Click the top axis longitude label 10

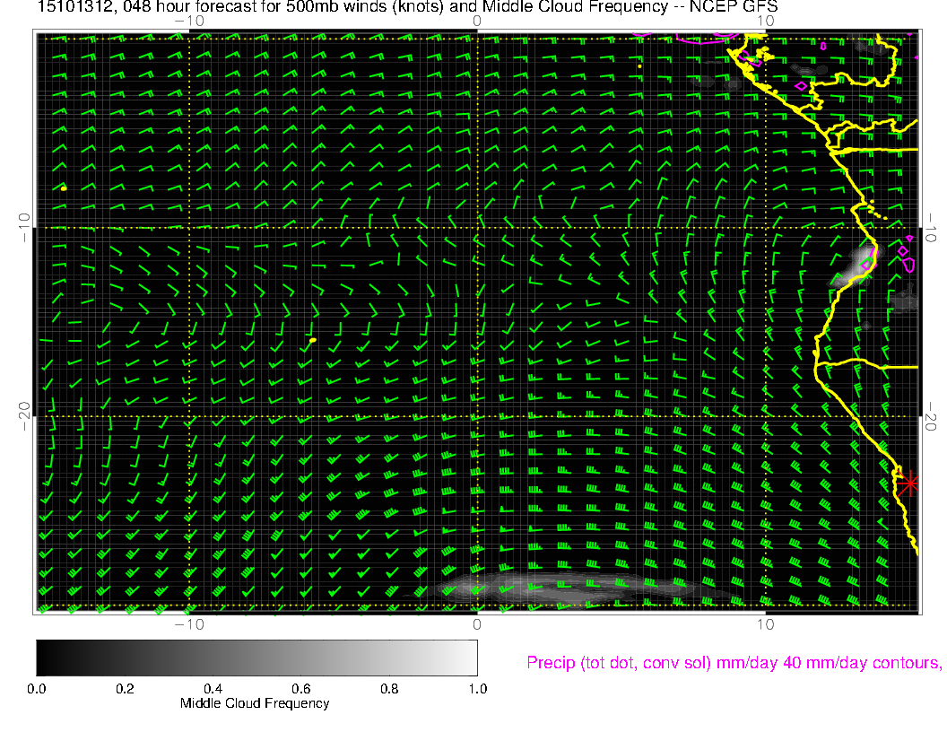tap(765, 22)
